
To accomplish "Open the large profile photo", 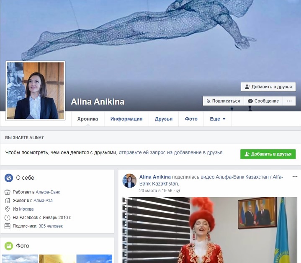I will click(x=35, y=91).
